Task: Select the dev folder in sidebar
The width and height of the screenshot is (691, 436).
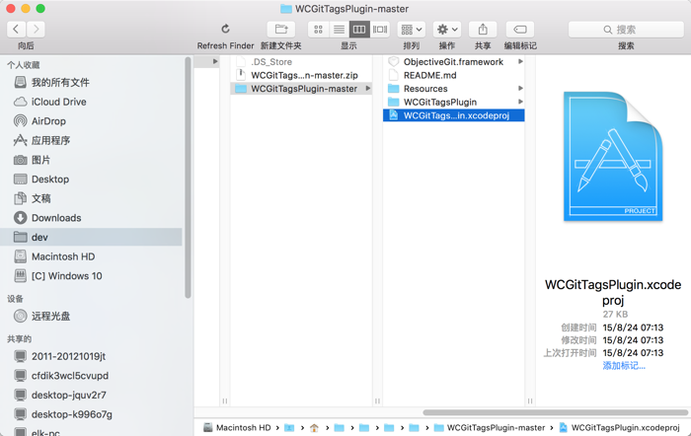Action: (x=91, y=238)
